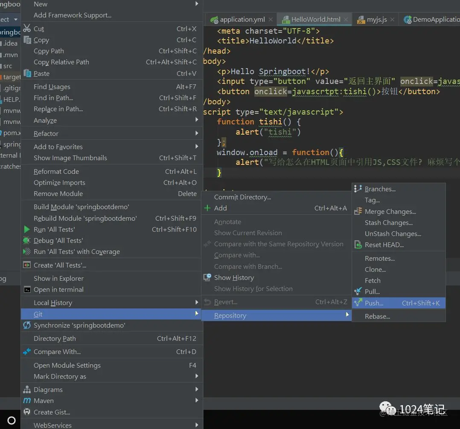Click the Branches icon in Repository submenu
Image resolution: width=460 pixels, height=429 pixels.
coord(358,189)
